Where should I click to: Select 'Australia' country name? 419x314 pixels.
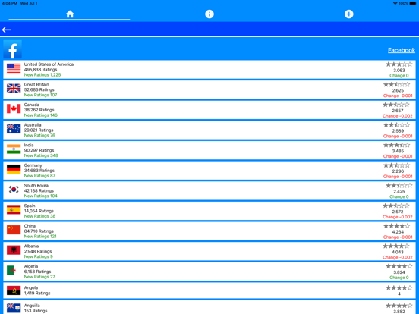pos(33,125)
